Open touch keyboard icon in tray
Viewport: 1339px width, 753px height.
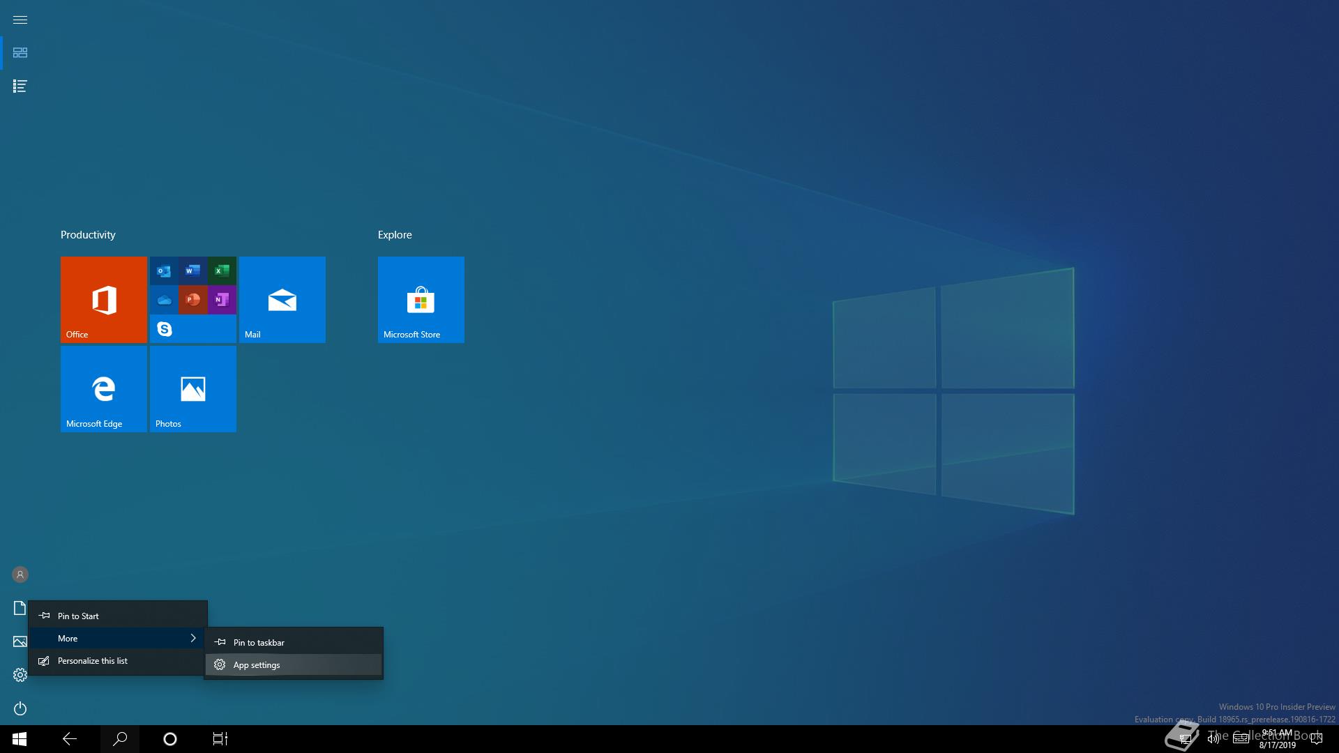point(1241,739)
